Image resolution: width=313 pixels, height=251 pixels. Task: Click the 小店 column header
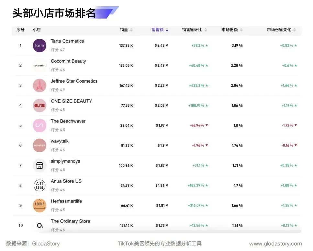pos(37,30)
